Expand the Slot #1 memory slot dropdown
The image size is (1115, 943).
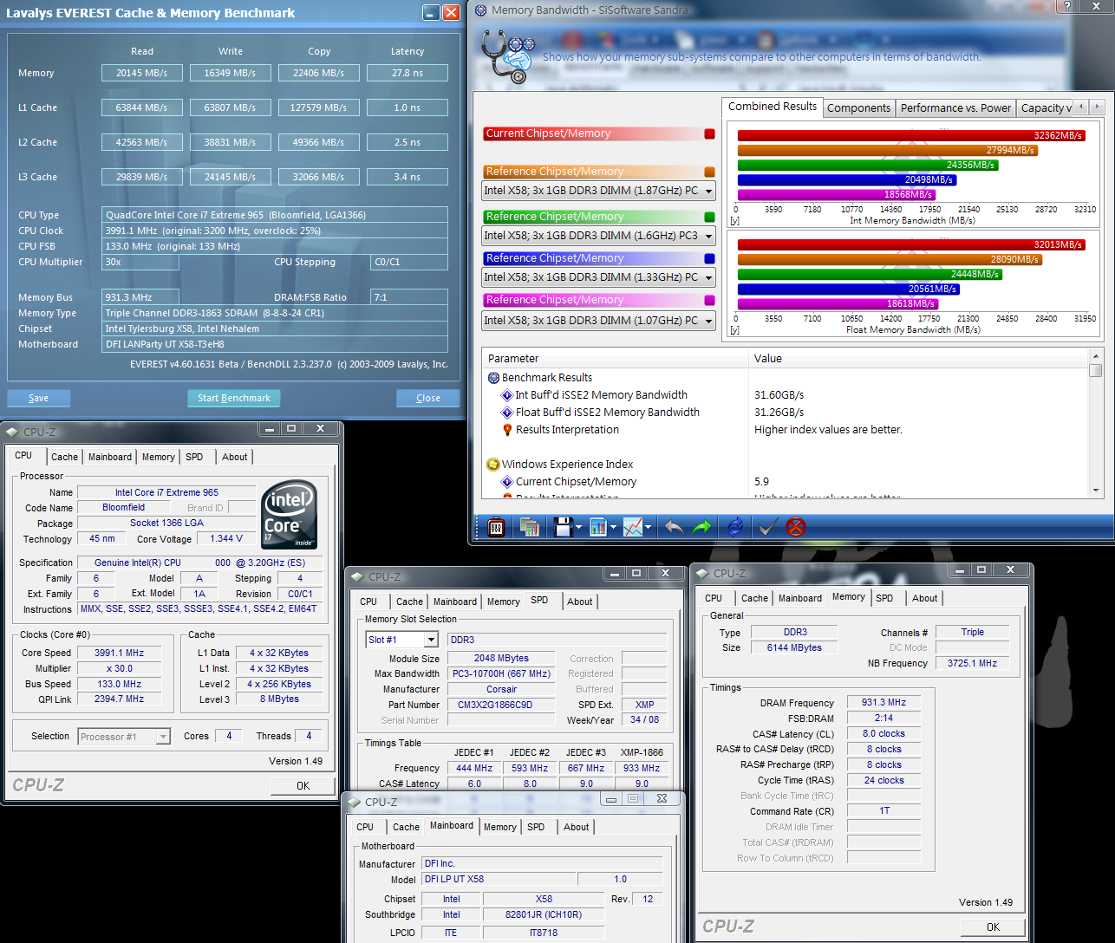click(430, 640)
